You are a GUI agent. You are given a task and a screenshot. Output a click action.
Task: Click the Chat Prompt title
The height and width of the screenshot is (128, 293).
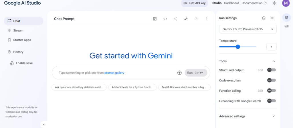point(64,19)
